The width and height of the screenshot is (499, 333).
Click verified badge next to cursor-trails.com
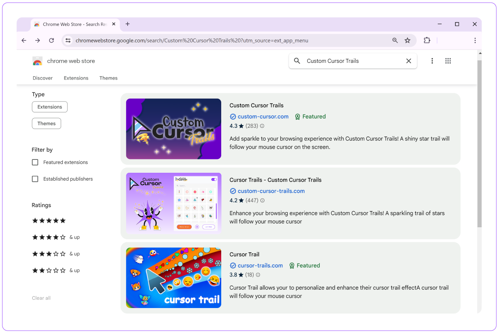(233, 266)
